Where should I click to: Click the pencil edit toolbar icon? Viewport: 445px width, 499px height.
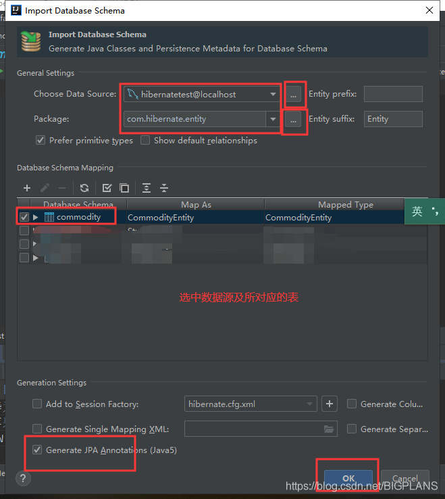(45, 188)
